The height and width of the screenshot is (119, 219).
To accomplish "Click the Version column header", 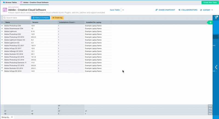I will point(44,22).
